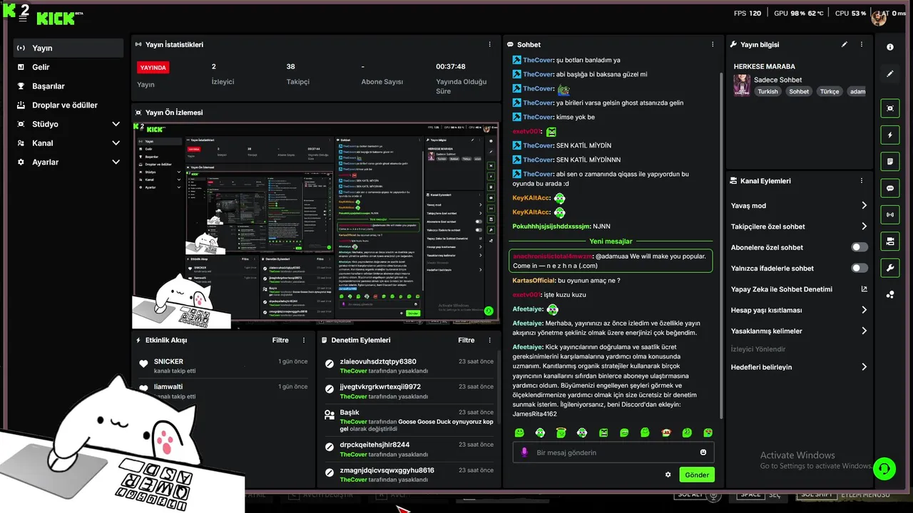Edit stream info with pencil icon
This screenshot has width=913, height=513.
click(x=845, y=44)
